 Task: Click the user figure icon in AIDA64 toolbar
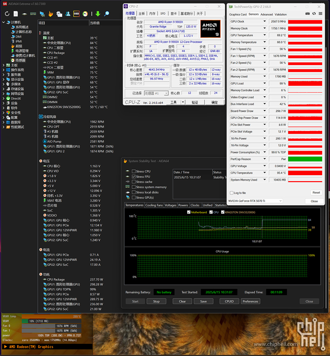click(x=68, y=14)
